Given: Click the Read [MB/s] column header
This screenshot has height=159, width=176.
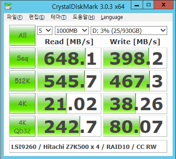Looking at the screenshot, I should (x=69, y=42).
